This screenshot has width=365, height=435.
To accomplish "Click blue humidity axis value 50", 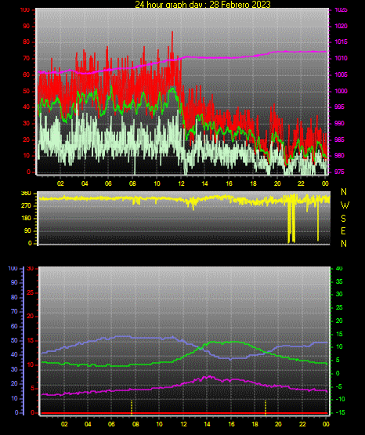I will [14, 340].
